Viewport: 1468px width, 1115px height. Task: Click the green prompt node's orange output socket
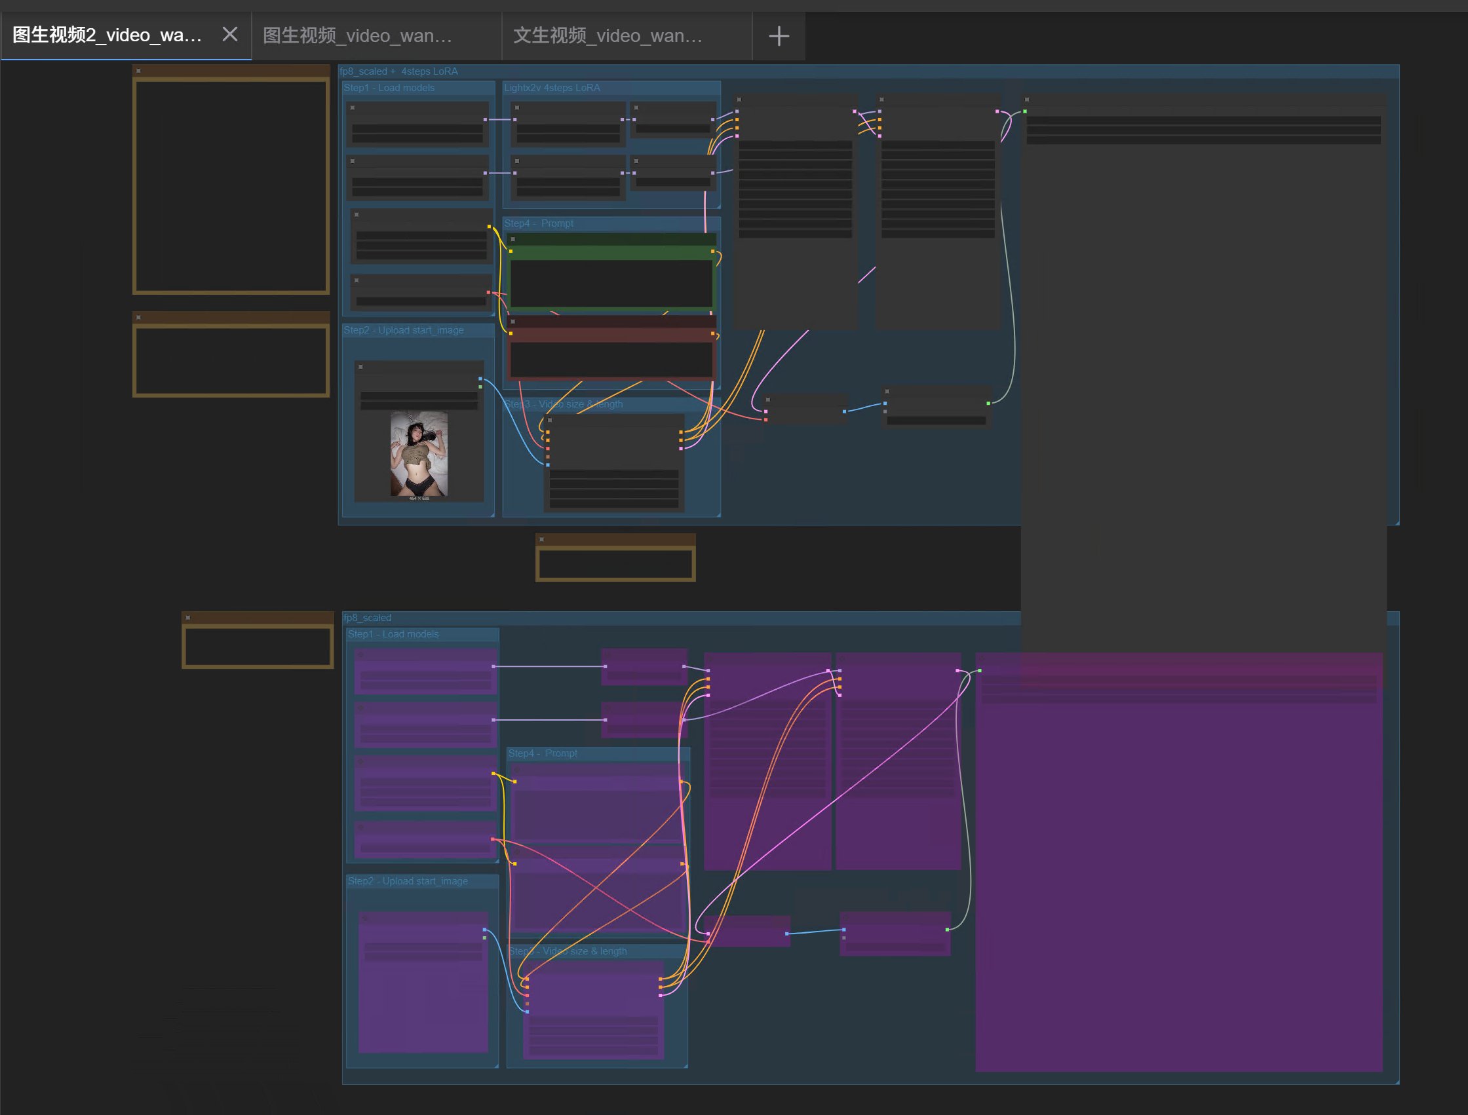[x=712, y=252]
